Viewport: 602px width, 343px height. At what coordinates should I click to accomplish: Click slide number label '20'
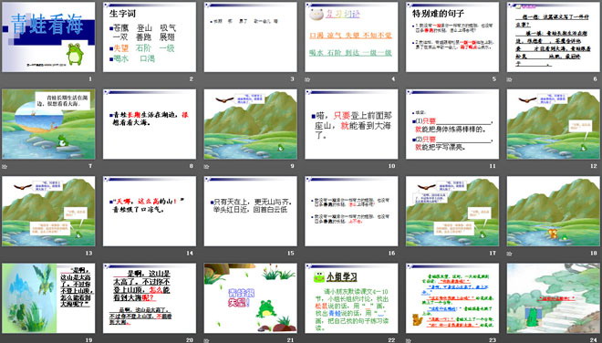tap(190, 340)
